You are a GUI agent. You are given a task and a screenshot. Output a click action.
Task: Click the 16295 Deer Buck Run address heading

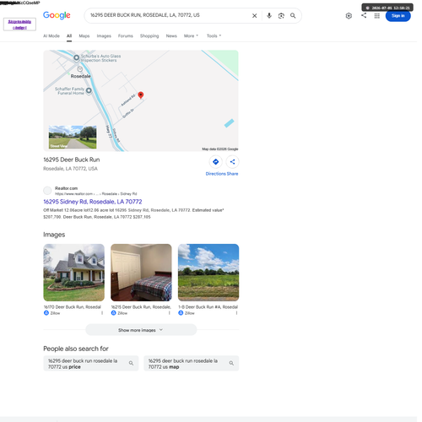click(x=72, y=160)
